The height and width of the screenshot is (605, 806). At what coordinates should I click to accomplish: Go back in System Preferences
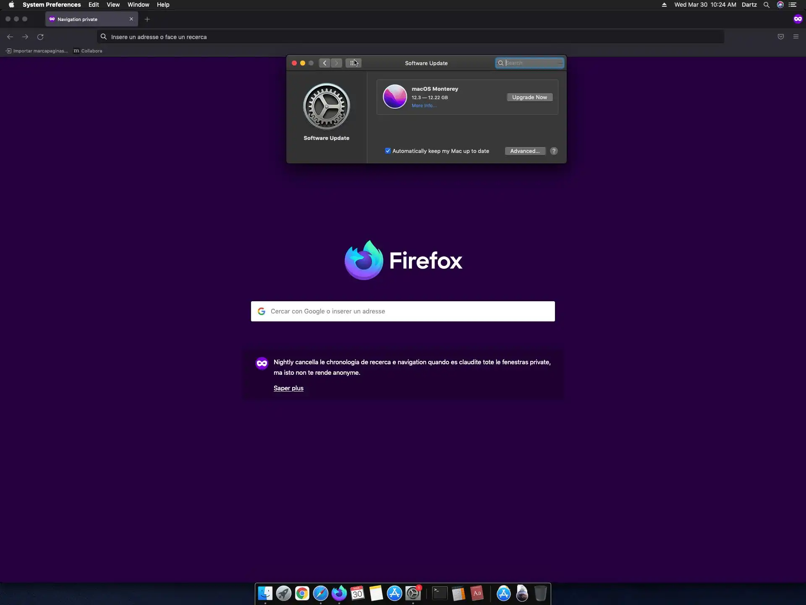324,63
